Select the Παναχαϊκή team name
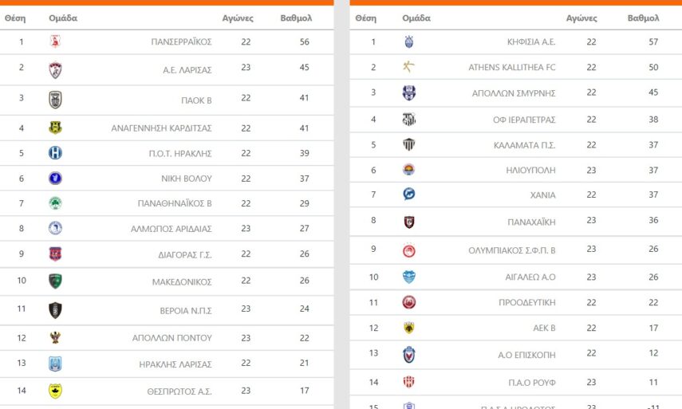682x409 pixels. (x=531, y=222)
